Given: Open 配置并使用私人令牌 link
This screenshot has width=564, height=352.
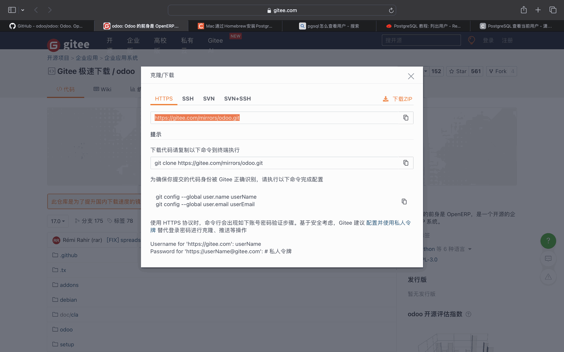Looking at the screenshot, I should coord(388,223).
